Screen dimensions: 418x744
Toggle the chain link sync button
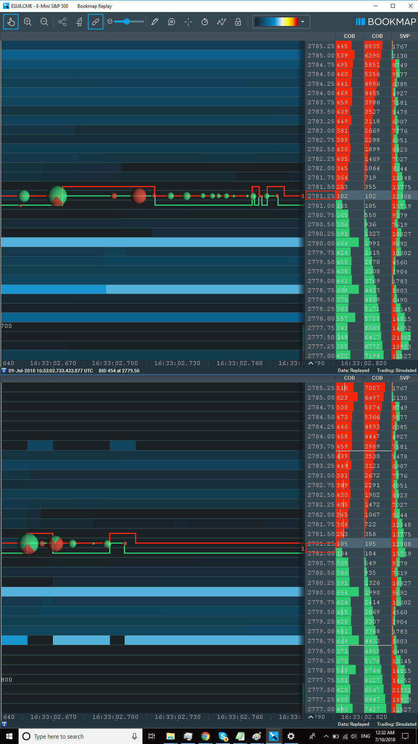click(96, 22)
